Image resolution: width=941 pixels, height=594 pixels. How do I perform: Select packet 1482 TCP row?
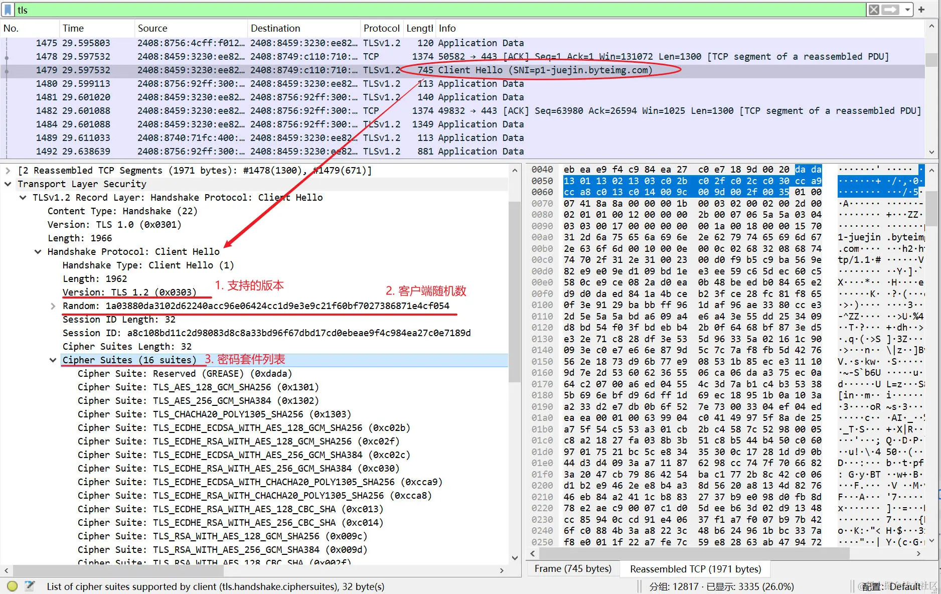[462, 111]
